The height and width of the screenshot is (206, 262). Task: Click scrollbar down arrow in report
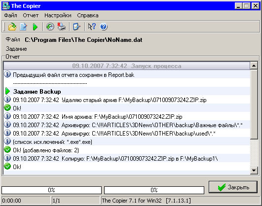[x=254, y=171]
